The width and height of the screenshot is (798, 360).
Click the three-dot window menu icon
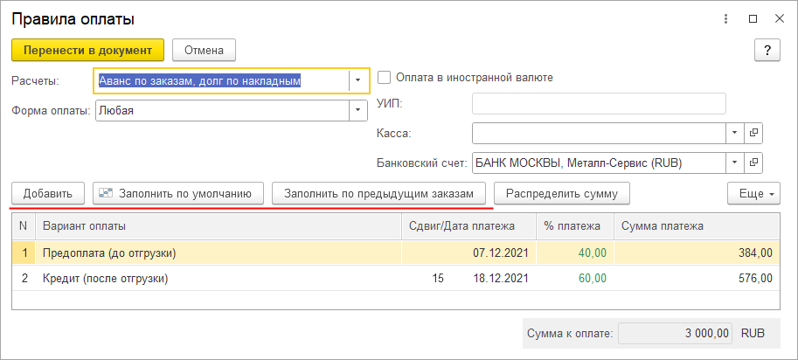tap(725, 18)
